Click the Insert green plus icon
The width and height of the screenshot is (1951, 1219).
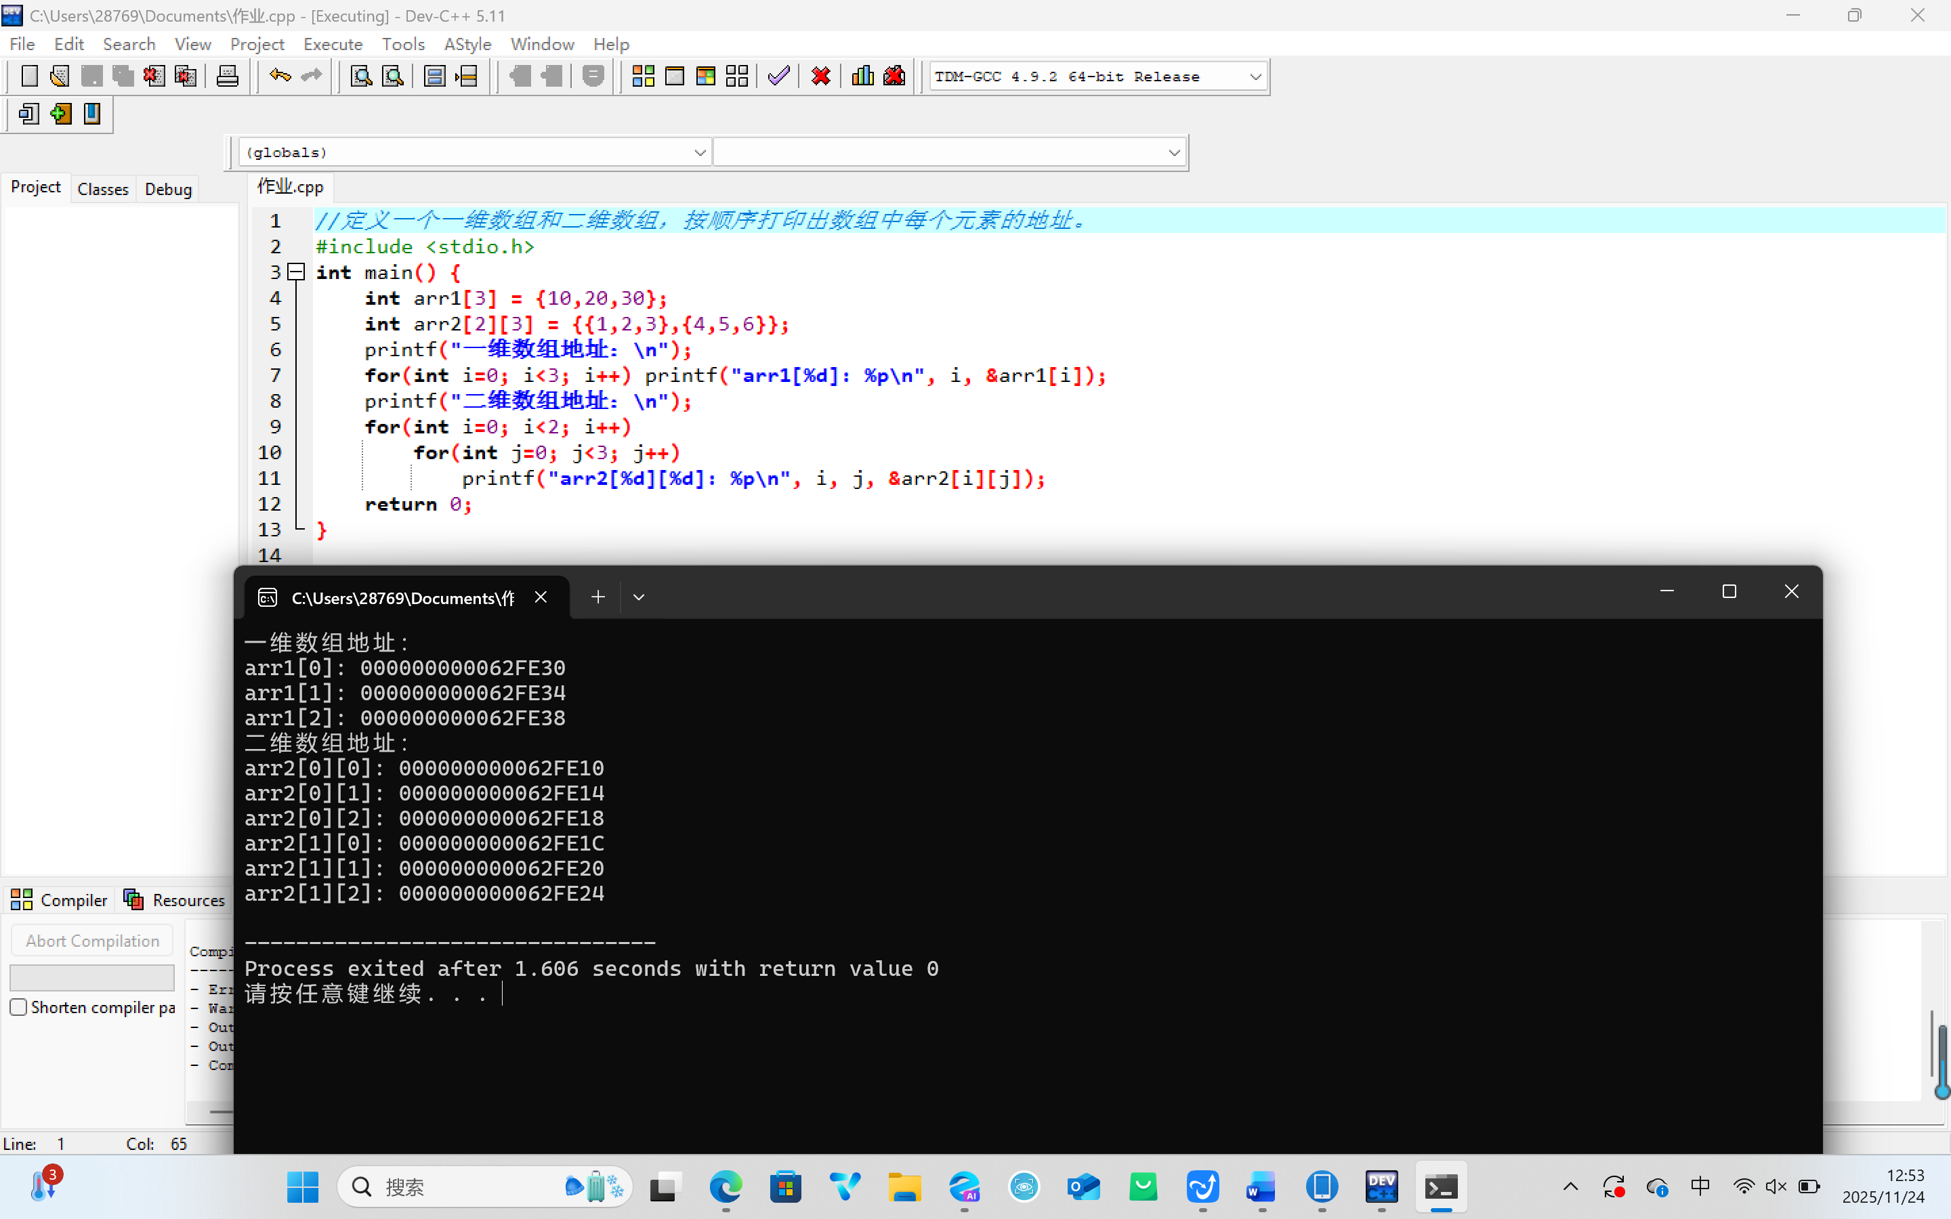coord(60,114)
